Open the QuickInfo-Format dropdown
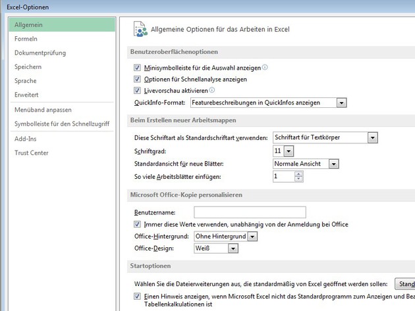Image resolution: width=415 pixels, height=311 pixels. pyautogui.click(x=341, y=103)
